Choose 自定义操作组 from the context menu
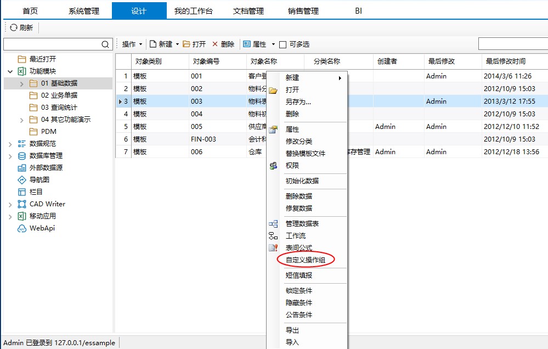Image resolution: width=548 pixels, height=349 pixels. click(x=309, y=260)
